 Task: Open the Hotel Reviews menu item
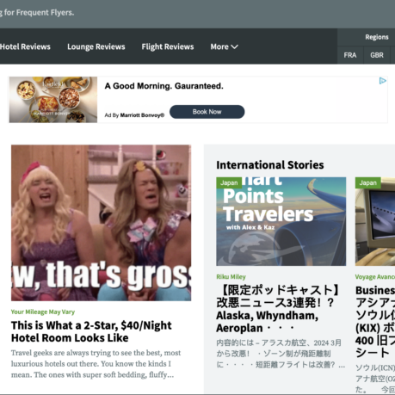[x=25, y=46]
